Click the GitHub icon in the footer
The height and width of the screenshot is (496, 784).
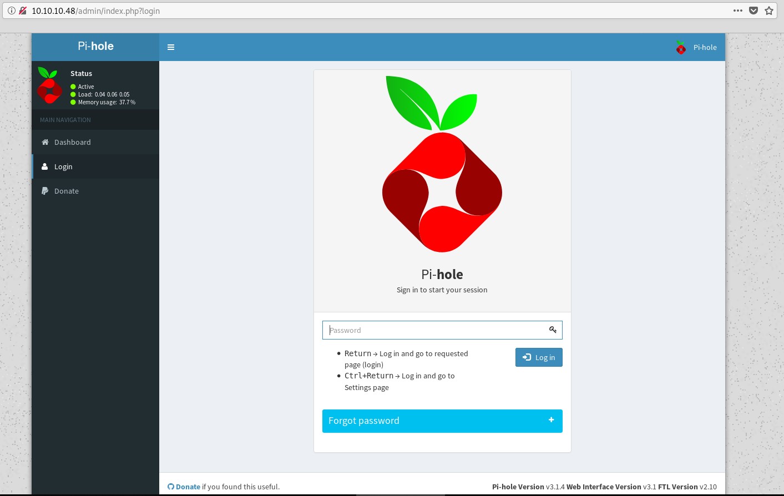pyautogui.click(x=171, y=487)
